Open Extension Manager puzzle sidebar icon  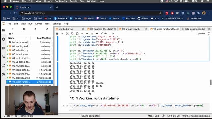point(4,74)
